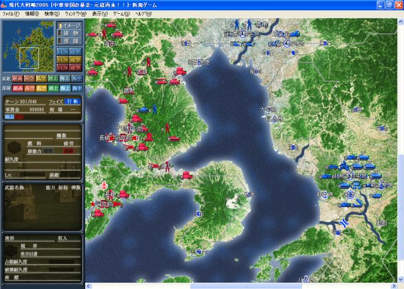The height and width of the screenshot is (289, 404).
Task: Click the horizontal scrollbar right arrow
Action: 394,286
